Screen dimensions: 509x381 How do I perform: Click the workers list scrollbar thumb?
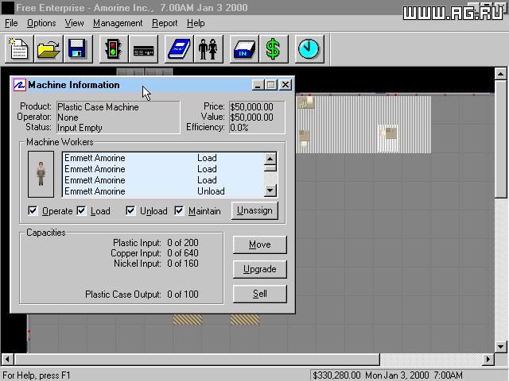click(x=270, y=167)
